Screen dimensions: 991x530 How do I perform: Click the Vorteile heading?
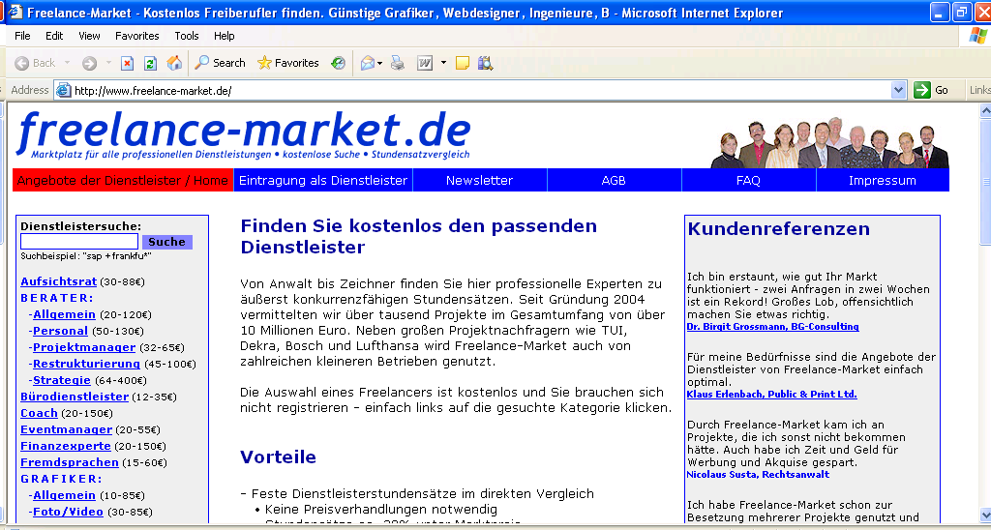[x=278, y=456]
